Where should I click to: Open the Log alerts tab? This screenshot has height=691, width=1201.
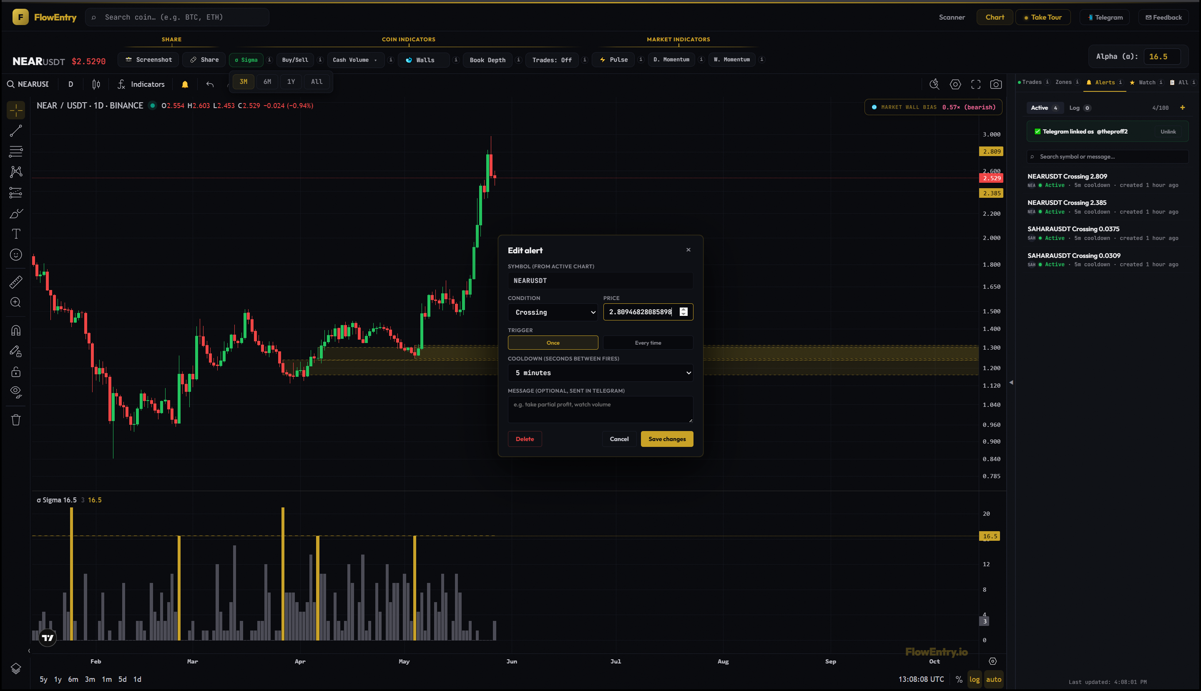(x=1080, y=108)
